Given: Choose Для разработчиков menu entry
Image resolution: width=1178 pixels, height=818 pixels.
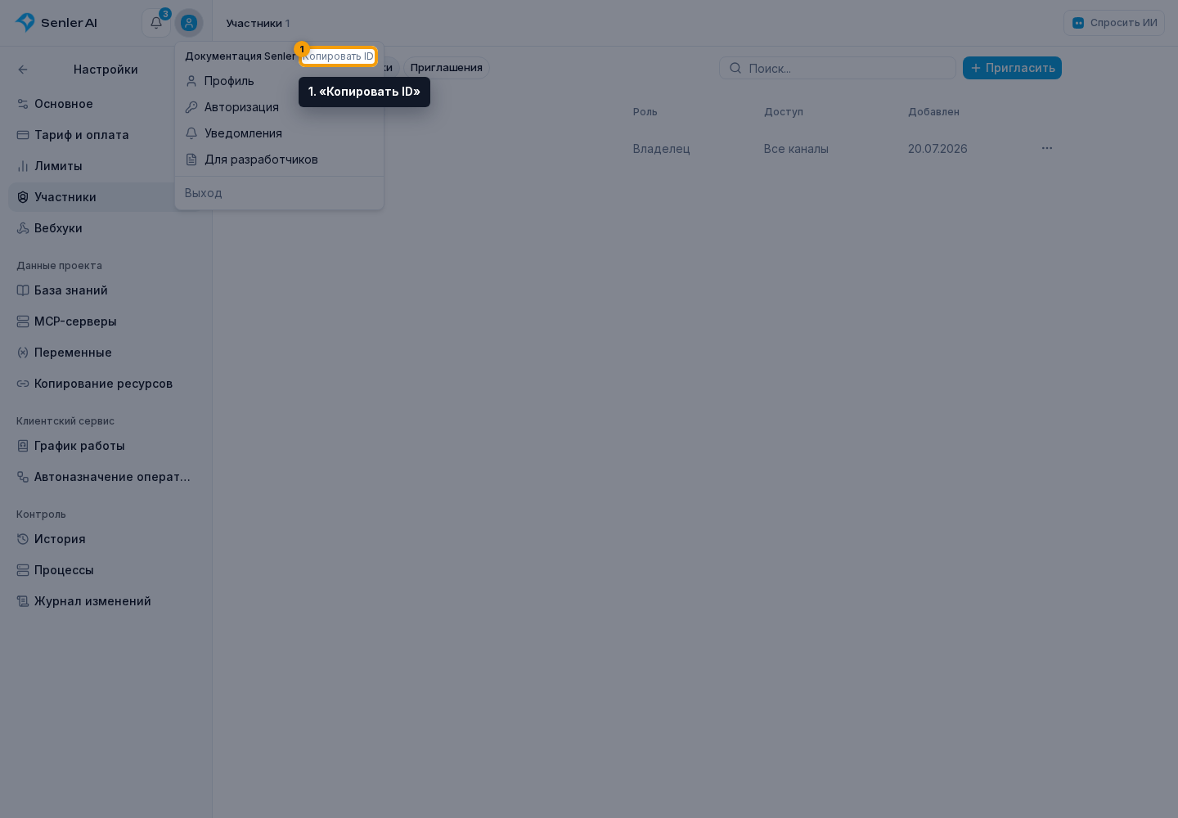Looking at the screenshot, I should 279,160.
